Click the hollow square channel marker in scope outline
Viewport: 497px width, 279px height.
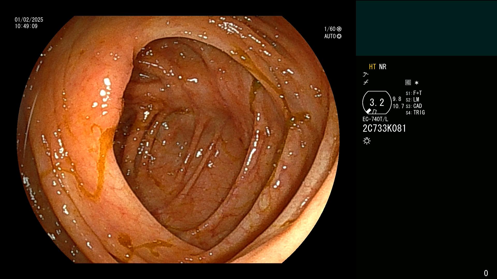(374, 112)
